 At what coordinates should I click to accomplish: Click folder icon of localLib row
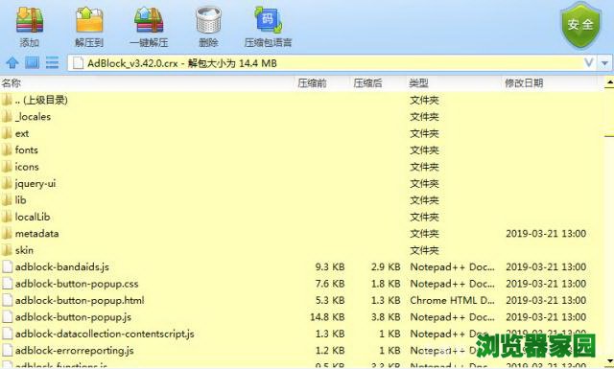pyautogui.click(x=7, y=217)
